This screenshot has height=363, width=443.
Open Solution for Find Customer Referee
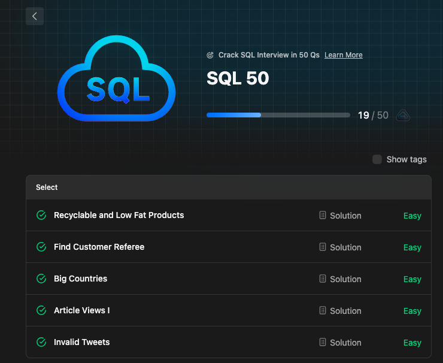coord(345,247)
